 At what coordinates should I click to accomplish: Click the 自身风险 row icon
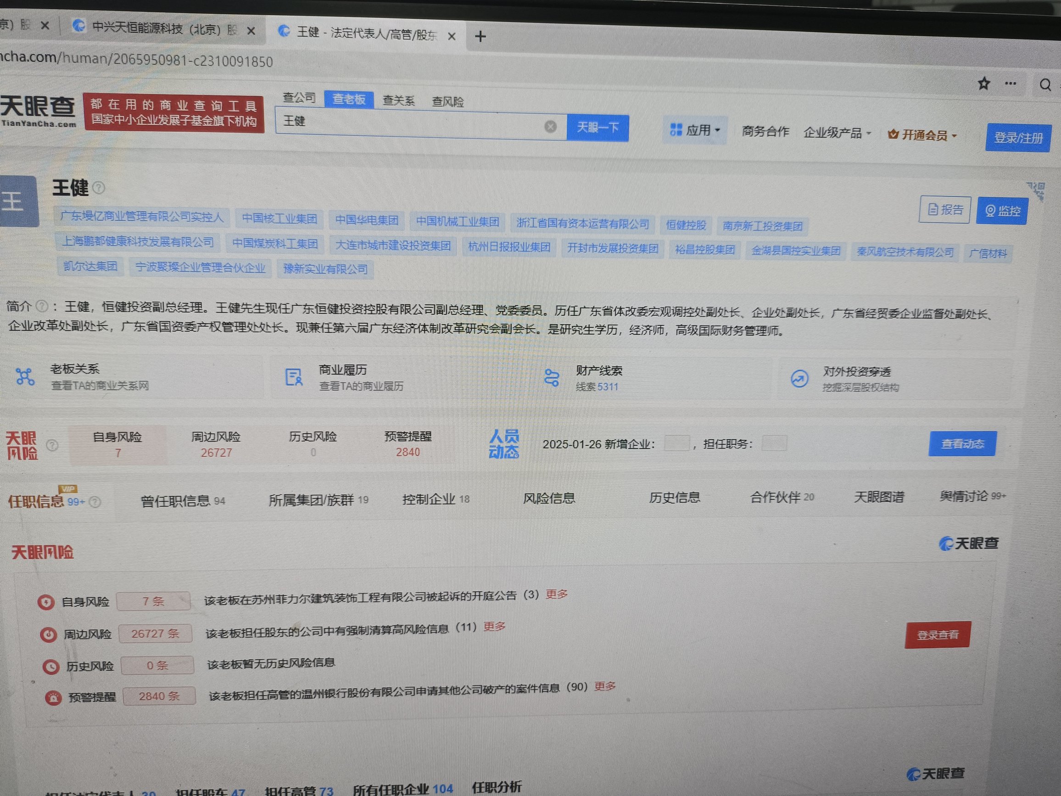(46, 602)
